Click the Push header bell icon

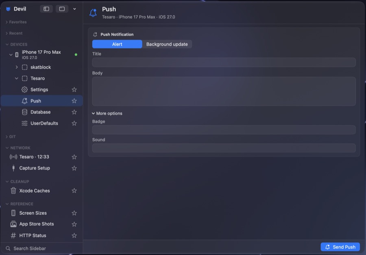(93, 13)
